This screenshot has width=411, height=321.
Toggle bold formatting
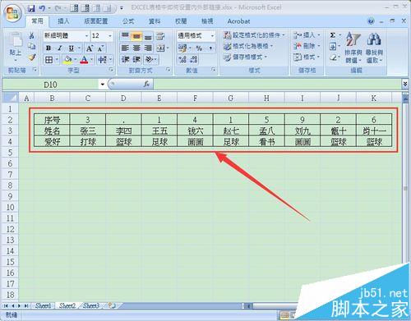click(x=48, y=48)
